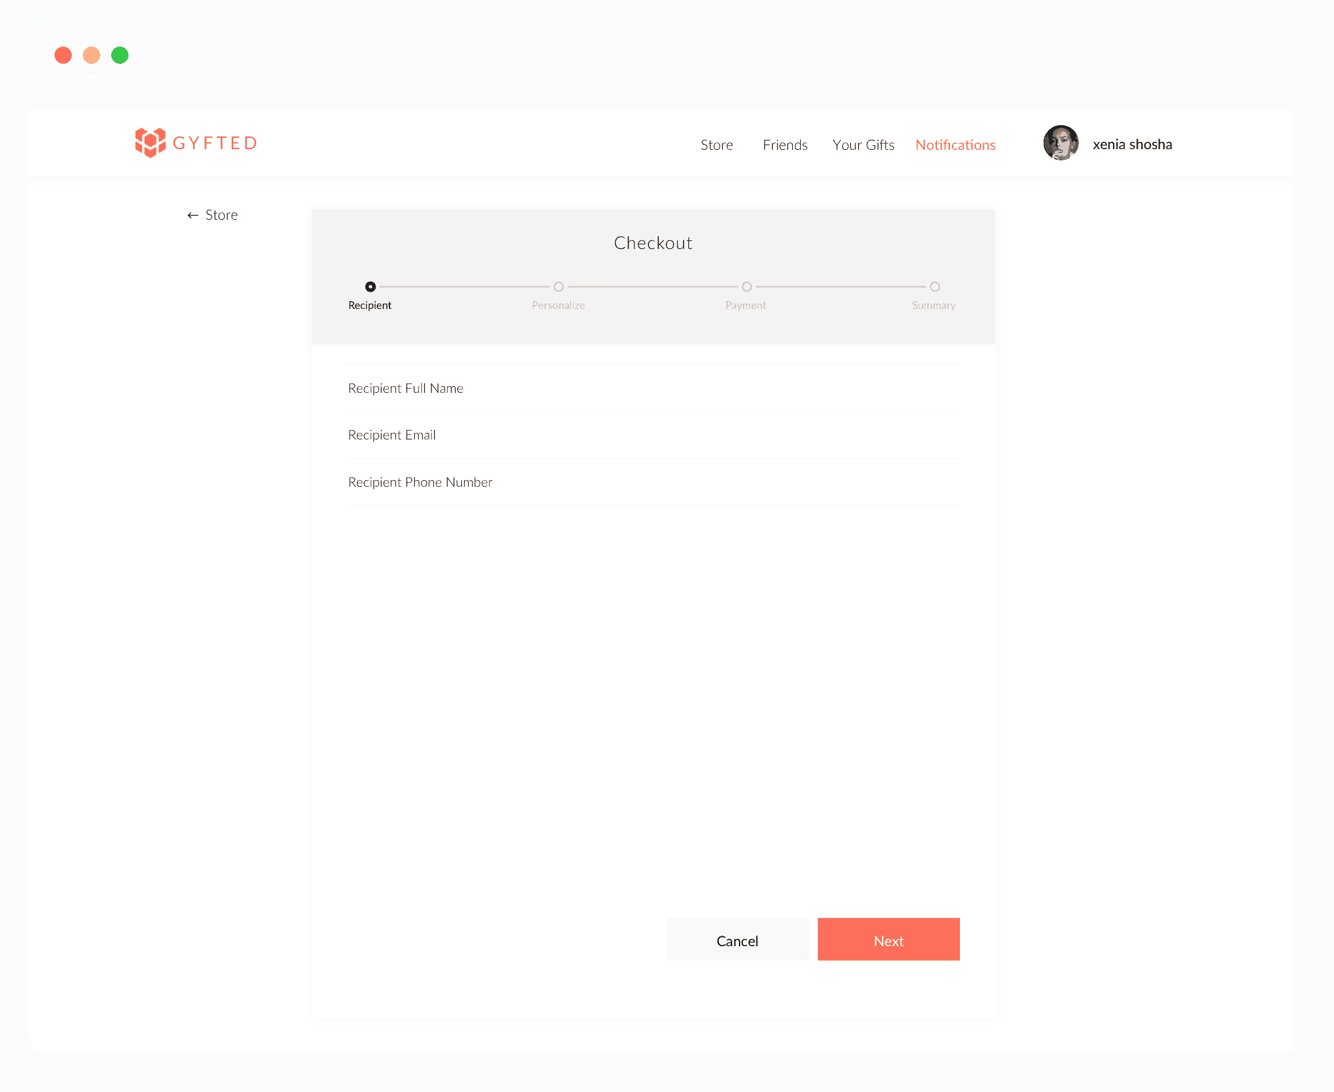Open the xenia shosha profile avatar
Screen dimensions: 1334x1092
tap(1060, 143)
